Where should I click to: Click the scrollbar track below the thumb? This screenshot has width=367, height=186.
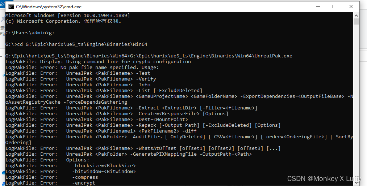356,103
